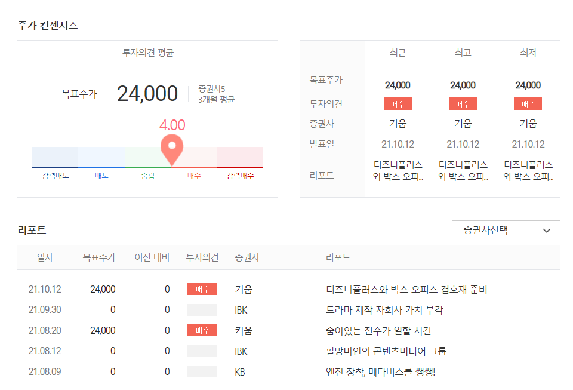Viewport: 573px width, 390px height.
Task: Click the 일자 column header
Action: tap(45, 257)
